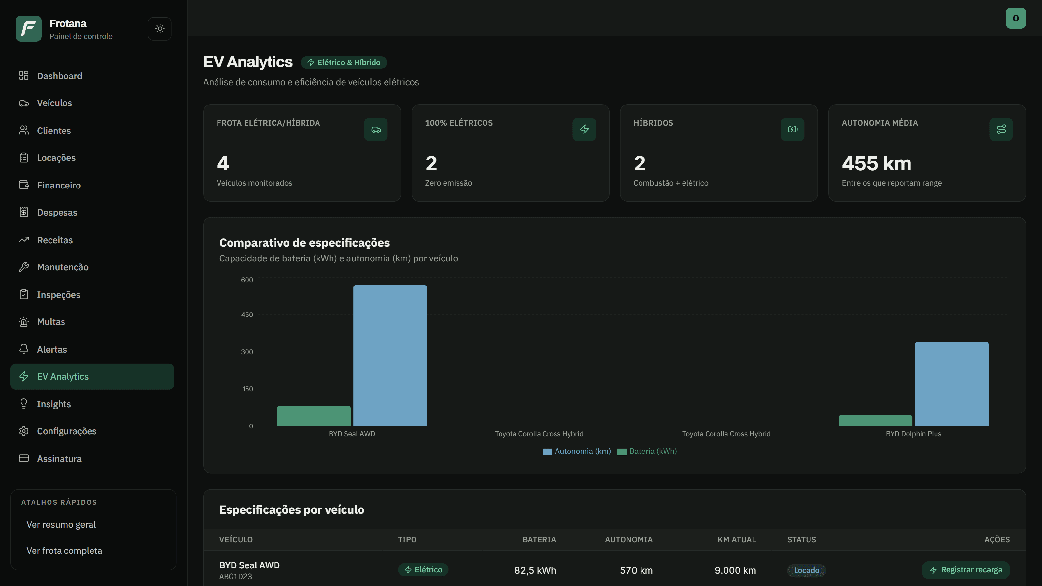Click BYD Seal AWD vehicle name in table

point(249,565)
